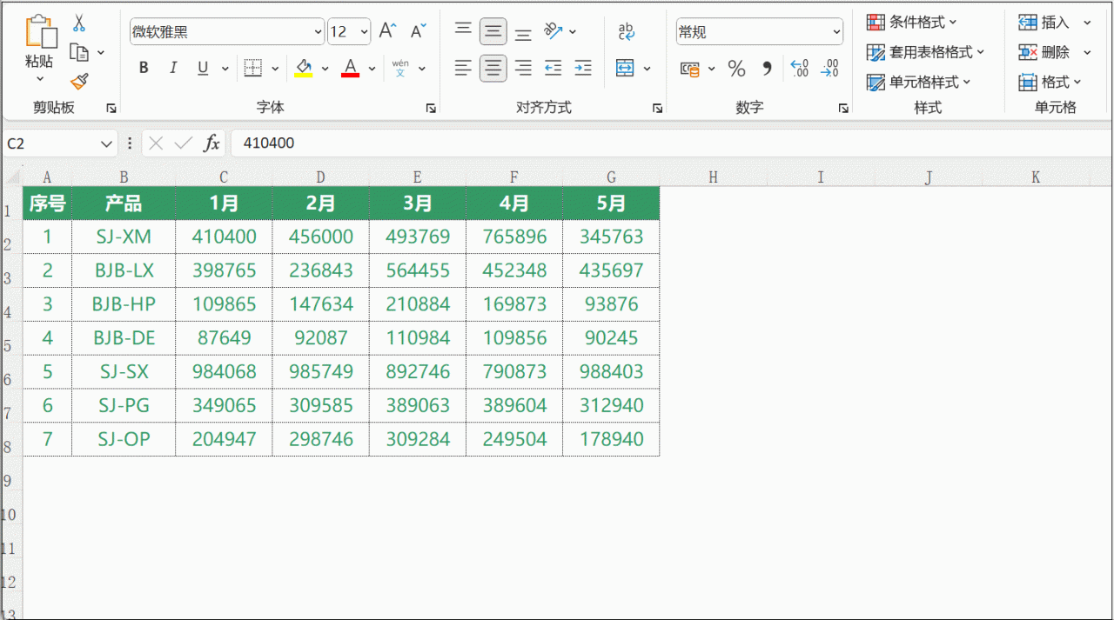Apply percent style

pos(736,68)
